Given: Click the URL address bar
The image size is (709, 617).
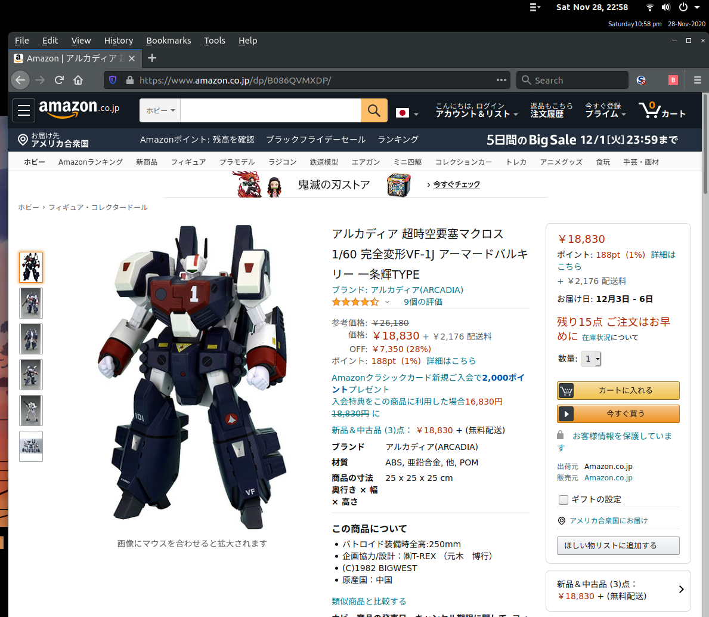Looking at the screenshot, I should (x=308, y=80).
